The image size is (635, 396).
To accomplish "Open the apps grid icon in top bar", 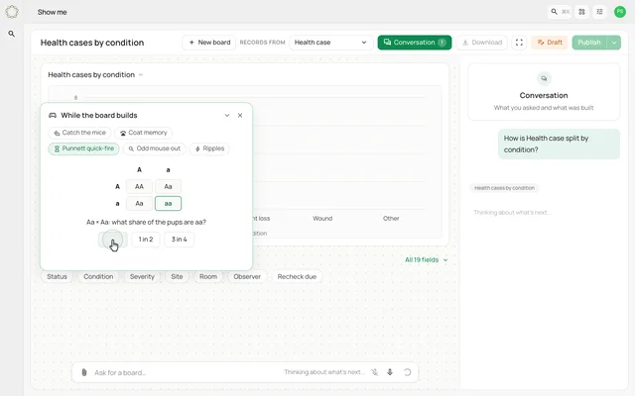I will tap(582, 12).
